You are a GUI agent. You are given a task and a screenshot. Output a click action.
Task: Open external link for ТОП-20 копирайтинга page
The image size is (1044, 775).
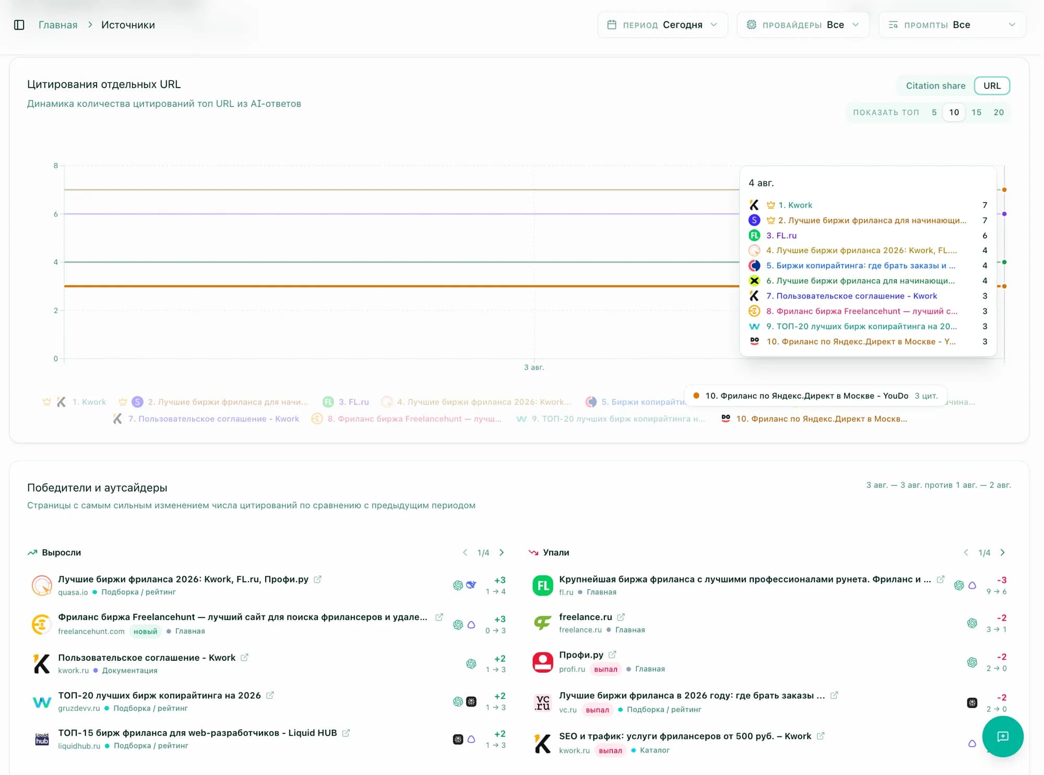tap(270, 695)
